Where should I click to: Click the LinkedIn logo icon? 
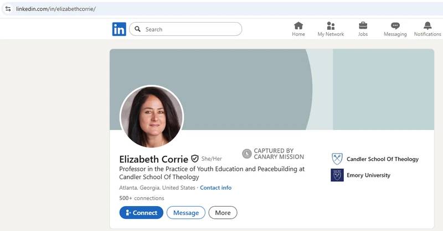click(x=119, y=29)
